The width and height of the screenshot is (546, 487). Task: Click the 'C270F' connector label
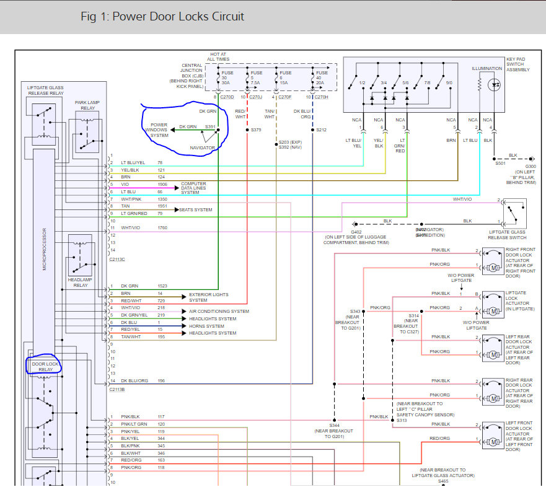[285, 97]
